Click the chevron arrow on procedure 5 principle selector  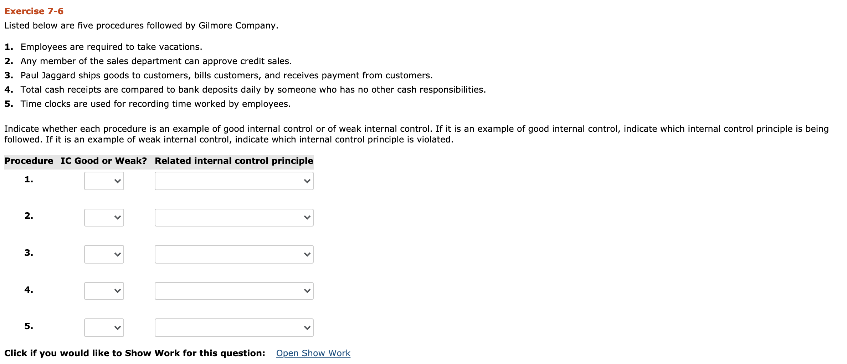tap(307, 327)
